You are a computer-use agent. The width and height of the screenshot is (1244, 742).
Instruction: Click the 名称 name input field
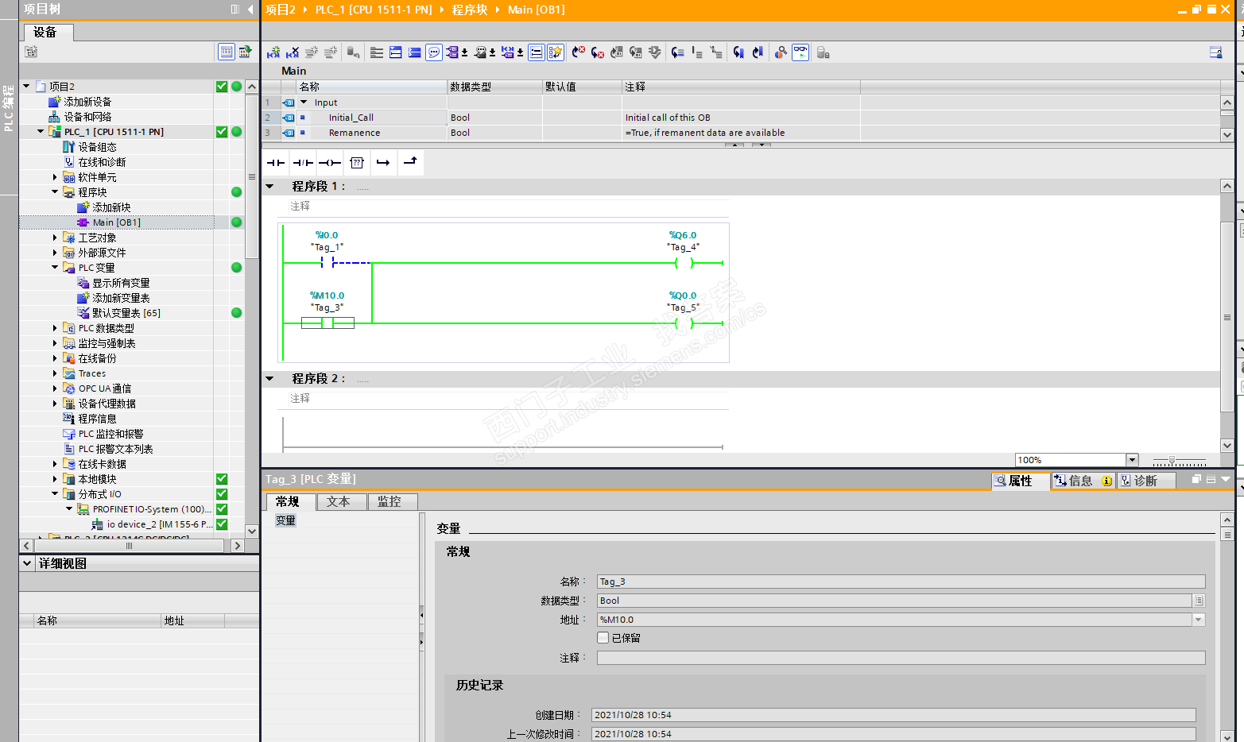coord(901,582)
